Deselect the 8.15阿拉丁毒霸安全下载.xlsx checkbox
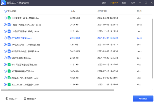Viewport: 154px width, 102px height. tap(5, 65)
